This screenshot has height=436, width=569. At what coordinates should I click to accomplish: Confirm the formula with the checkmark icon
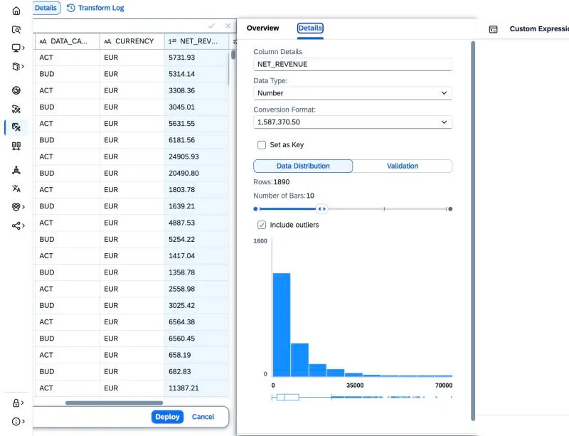[x=211, y=26]
